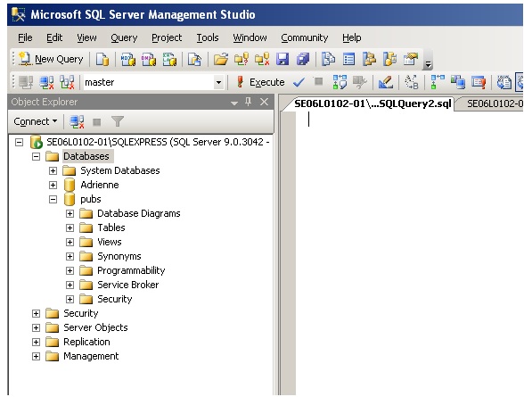Switch to the SQLQuery2.sql tab

tap(373, 103)
